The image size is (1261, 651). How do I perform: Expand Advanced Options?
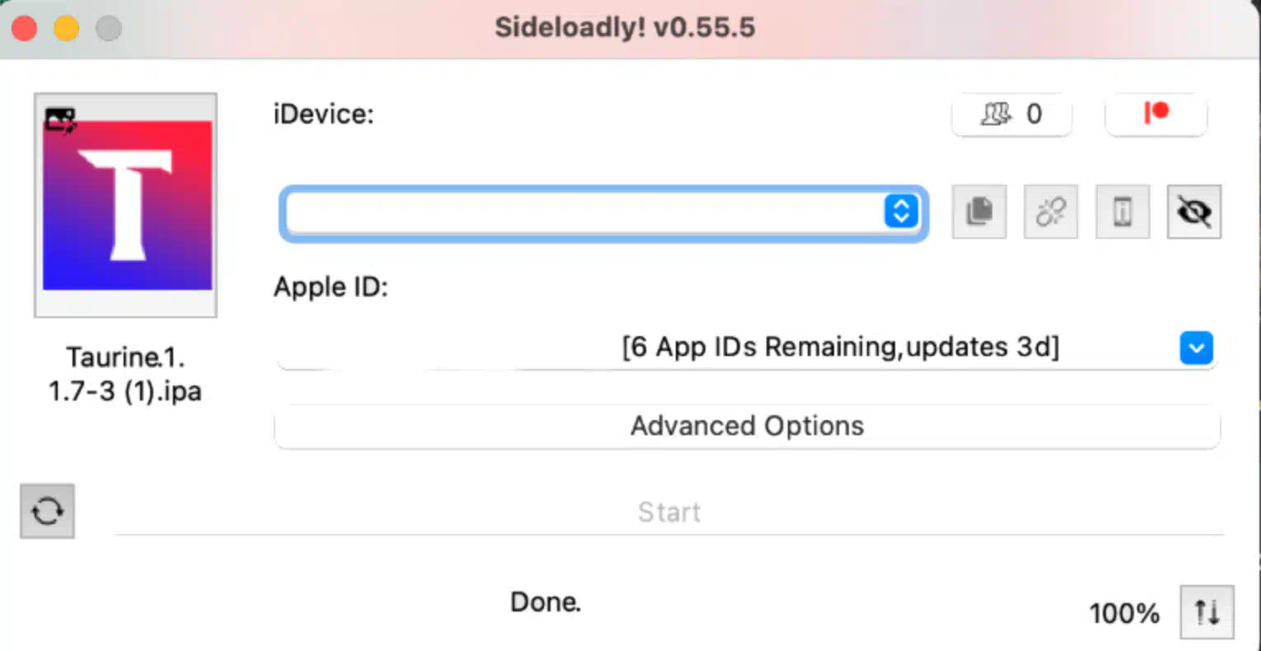click(747, 426)
